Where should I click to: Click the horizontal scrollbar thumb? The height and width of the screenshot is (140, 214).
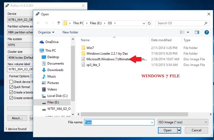click(x=134, y=114)
